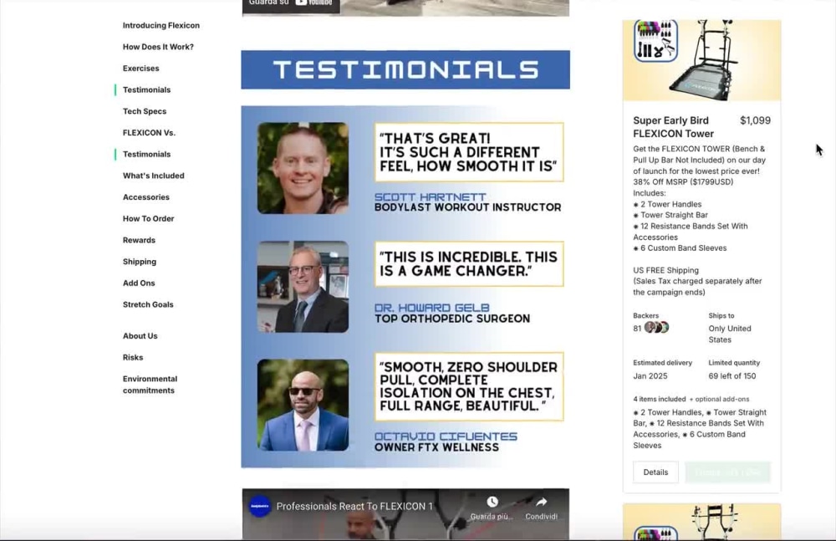Image resolution: width=836 pixels, height=541 pixels.
Task: Open Octavio Cifuentes' photo
Action: pos(303,405)
